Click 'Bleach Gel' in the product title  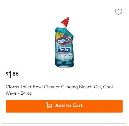90,87
